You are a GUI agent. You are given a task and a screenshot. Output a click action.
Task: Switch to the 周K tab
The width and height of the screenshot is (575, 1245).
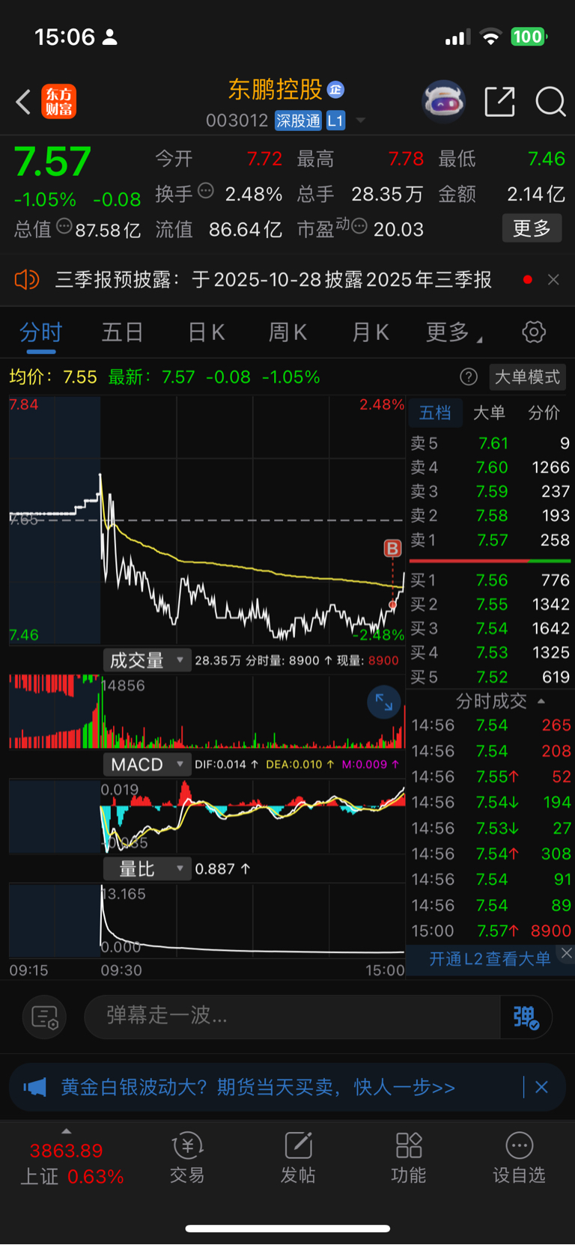pos(287,332)
